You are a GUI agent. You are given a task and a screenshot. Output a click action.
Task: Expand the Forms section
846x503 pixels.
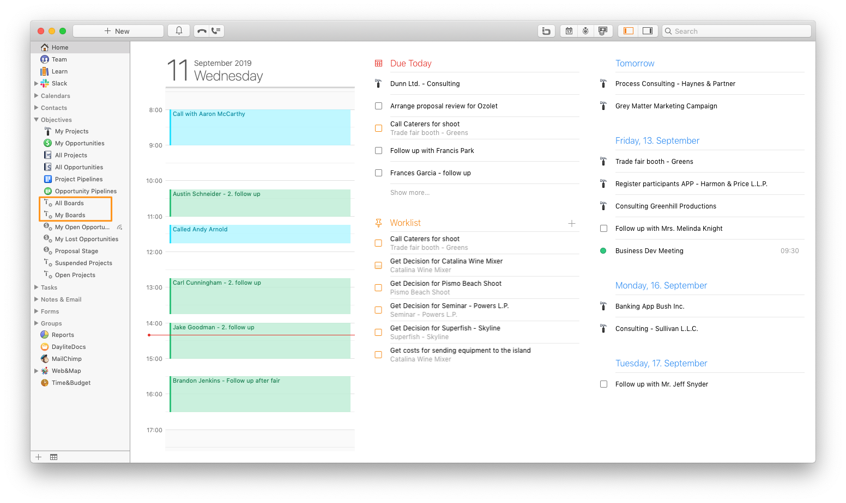36,311
